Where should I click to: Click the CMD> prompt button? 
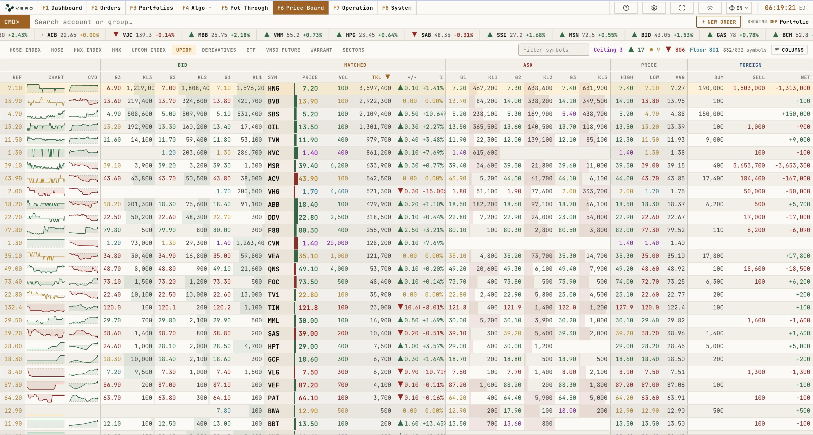[x=15, y=22]
